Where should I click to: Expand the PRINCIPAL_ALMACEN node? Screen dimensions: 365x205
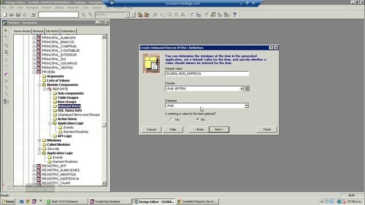[34, 38]
